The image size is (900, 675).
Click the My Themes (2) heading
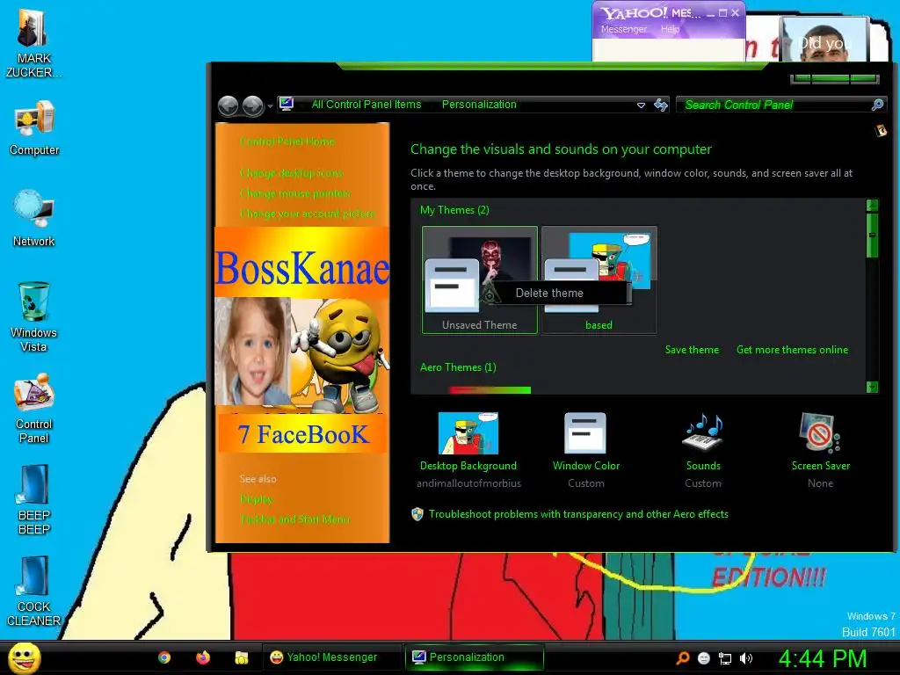click(454, 210)
